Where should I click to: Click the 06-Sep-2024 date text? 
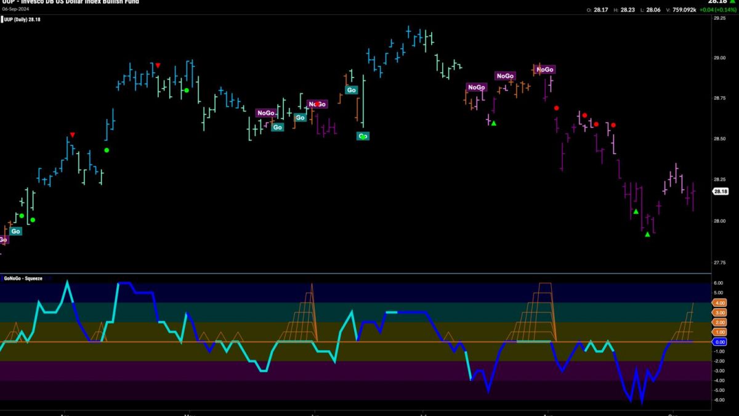click(15, 9)
